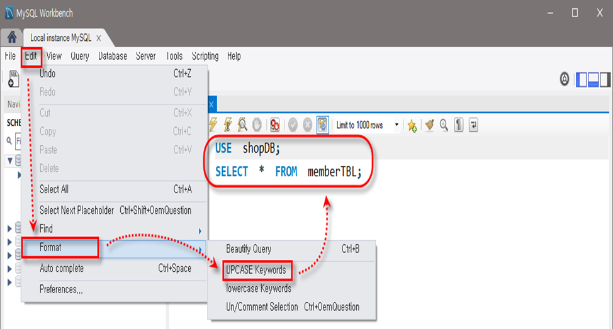Open the Find magnifier icon in editor toolbar
The height and width of the screenshot is (329, 613).
(x=444, y=125)
